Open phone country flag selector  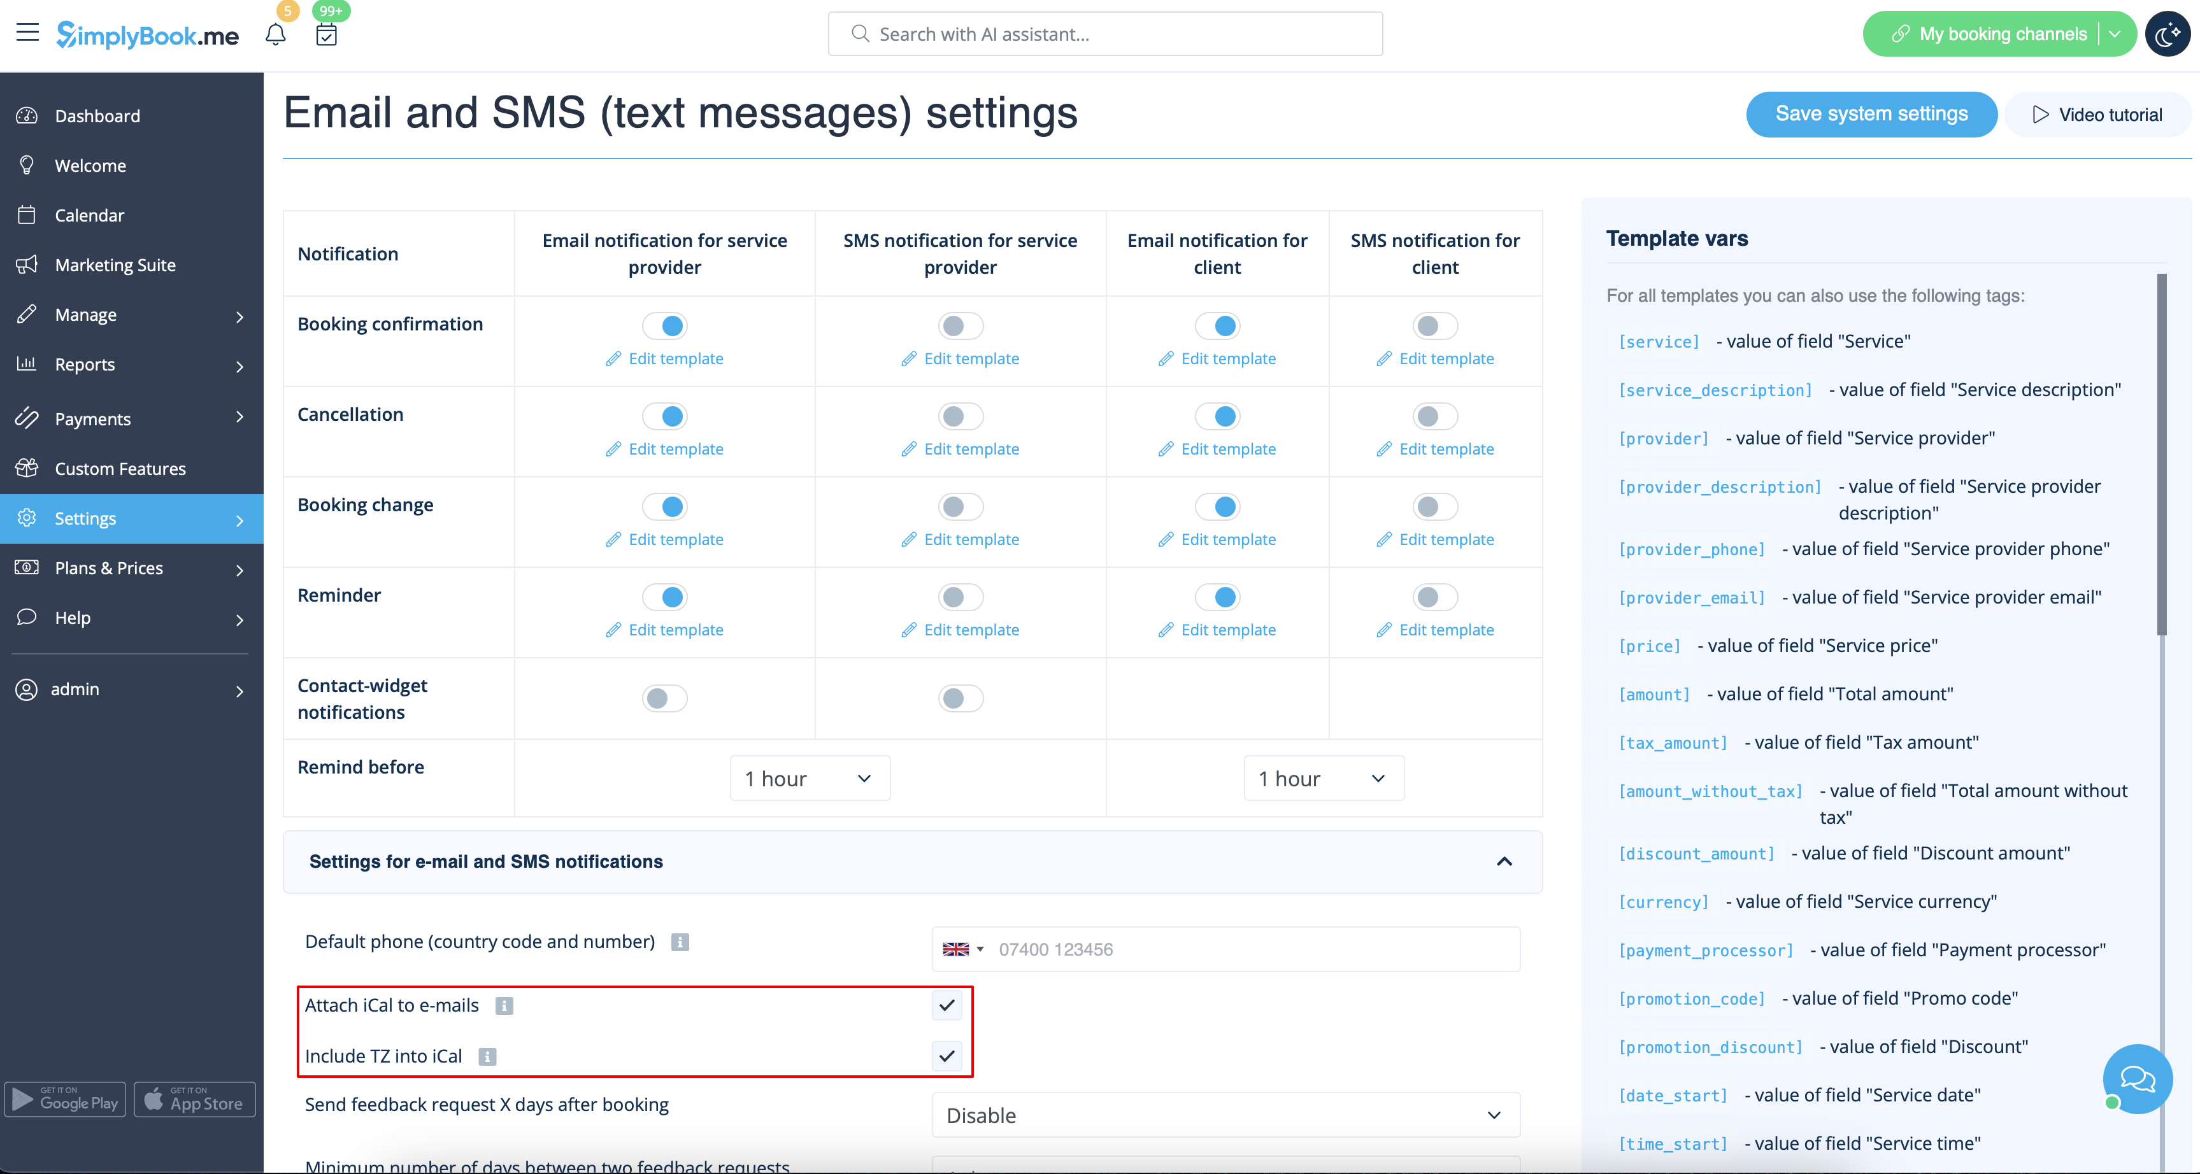click(x=962, y=949)
